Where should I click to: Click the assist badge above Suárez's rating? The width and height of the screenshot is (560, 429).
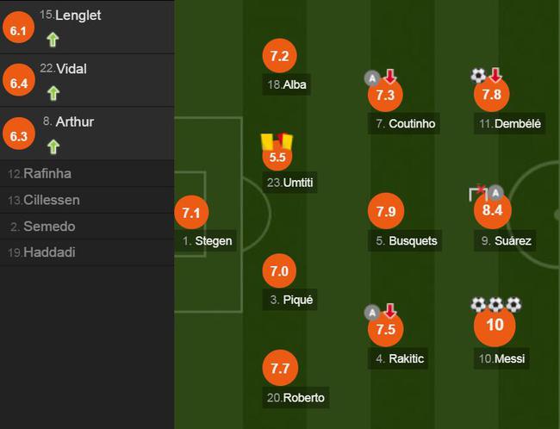tap(496, 193)
